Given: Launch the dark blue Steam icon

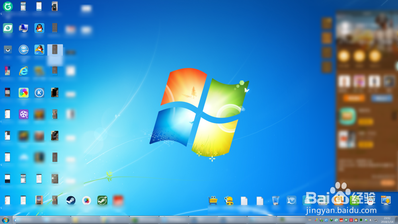Looking at the screenshot, I should pos(70,201).
